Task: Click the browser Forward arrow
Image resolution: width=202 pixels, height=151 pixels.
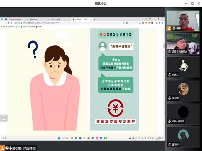Action: (5, 23)
